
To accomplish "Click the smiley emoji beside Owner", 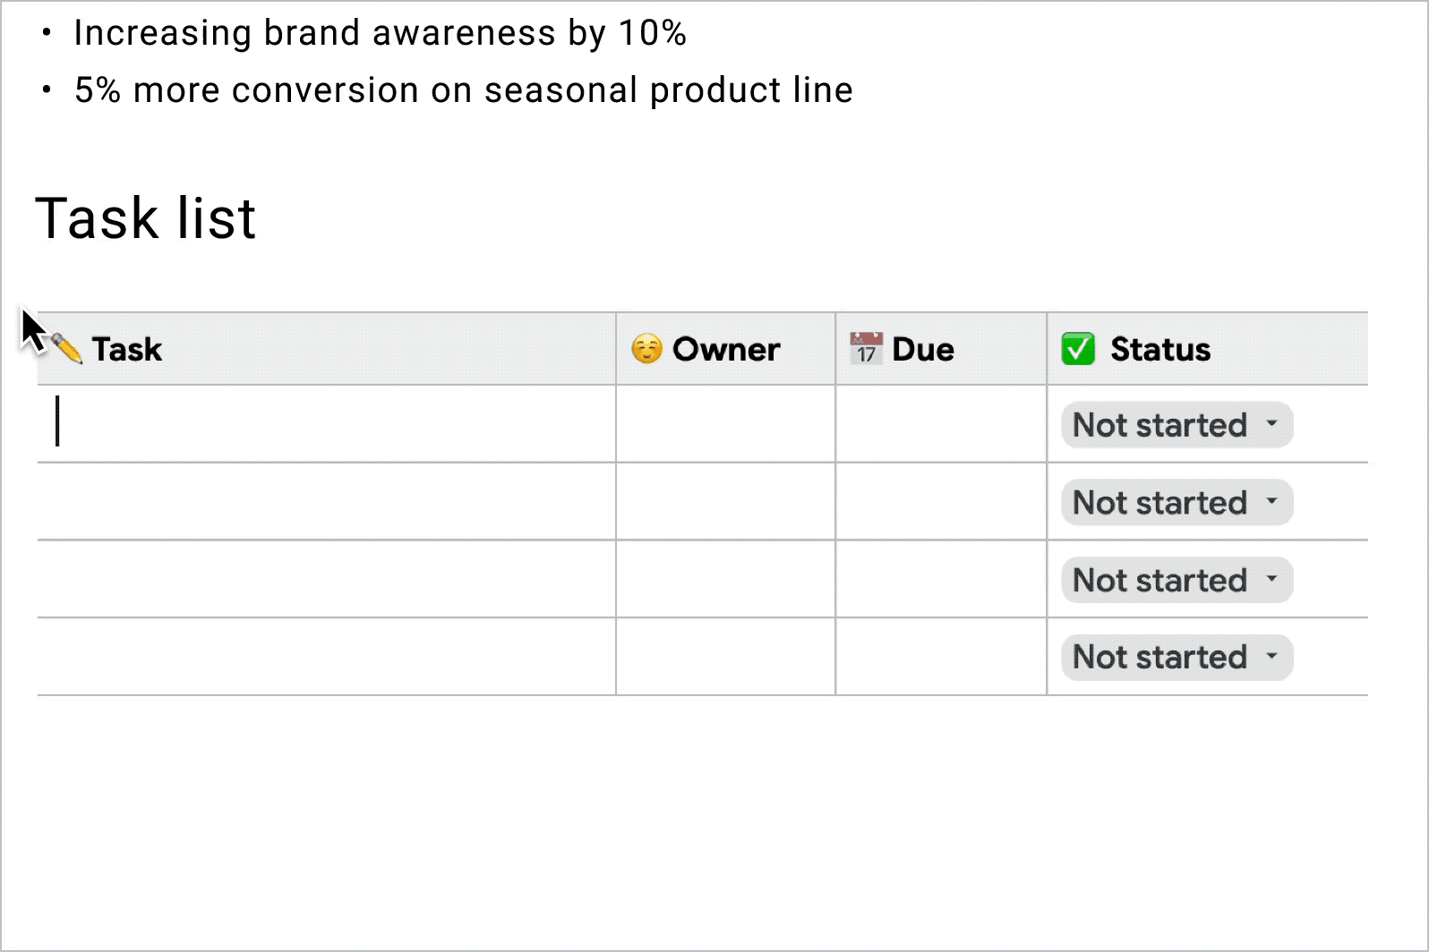I will (x=646, y=349).
